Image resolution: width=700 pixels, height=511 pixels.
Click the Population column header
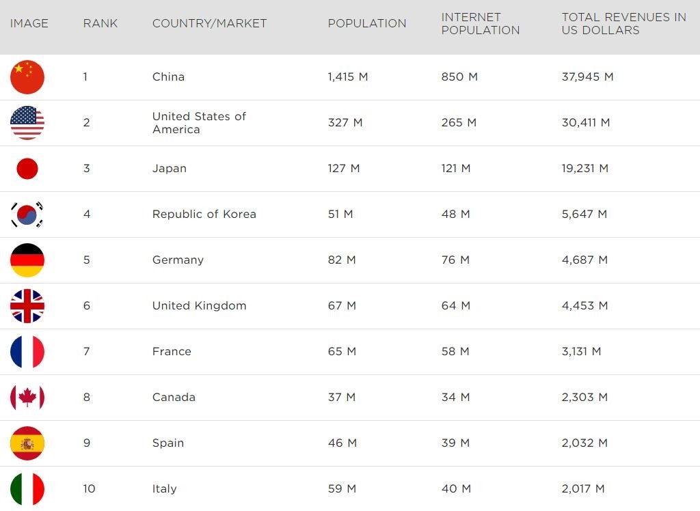[x=367, y=23]
